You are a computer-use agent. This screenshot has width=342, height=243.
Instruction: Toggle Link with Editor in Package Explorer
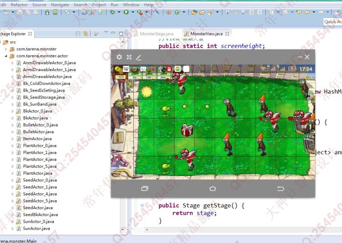click(x=86, y=34)
